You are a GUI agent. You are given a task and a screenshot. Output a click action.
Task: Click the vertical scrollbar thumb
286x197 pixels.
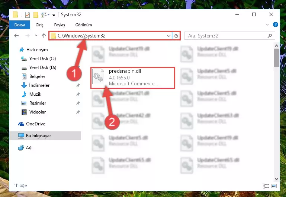click(x=276, y=58)
